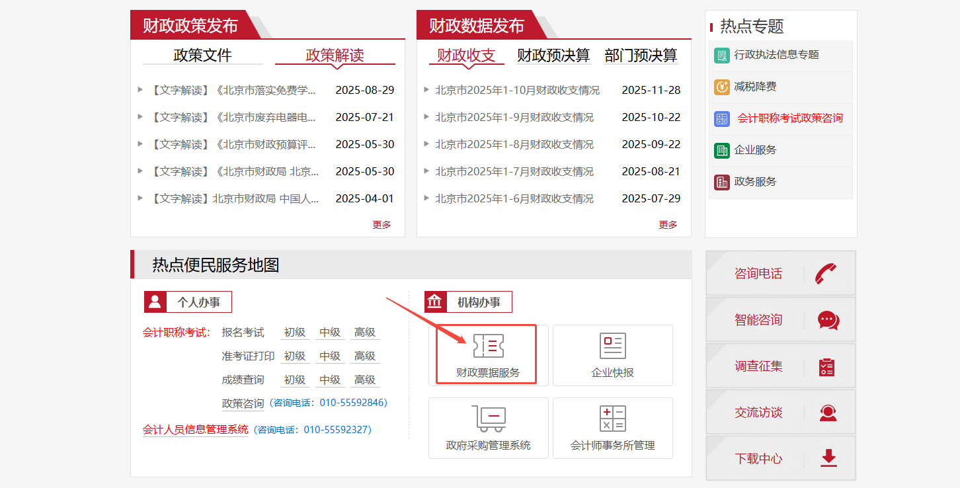
Task: Open 会计职称考试政策咨询 hot topic
Action: (790, 118)
